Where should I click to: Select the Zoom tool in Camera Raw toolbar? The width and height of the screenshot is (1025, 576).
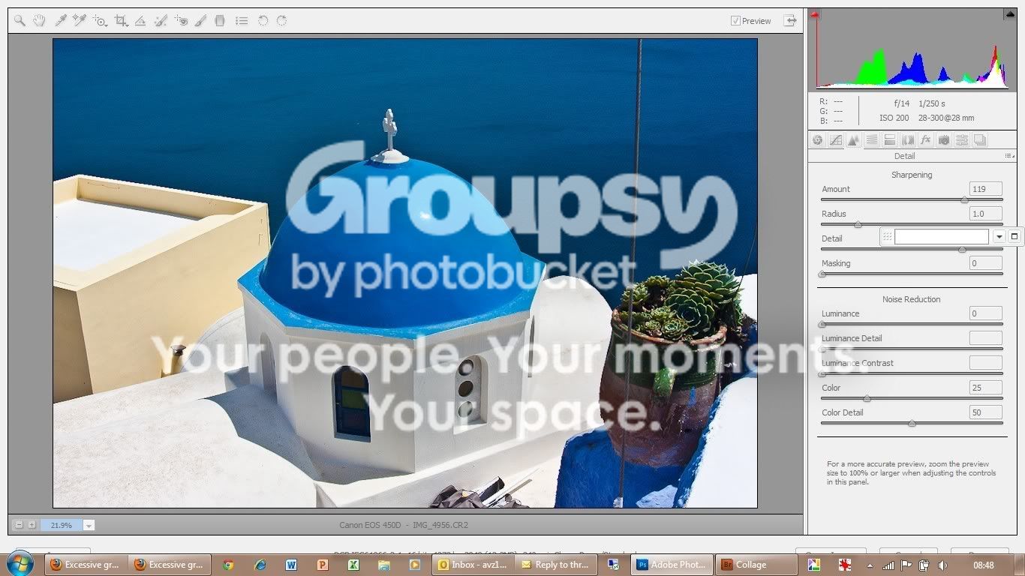click(x=20, y=21)
